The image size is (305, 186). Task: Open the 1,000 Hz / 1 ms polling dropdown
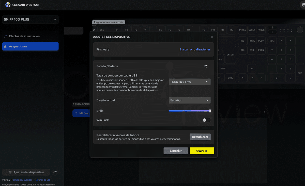pos(190,82)
